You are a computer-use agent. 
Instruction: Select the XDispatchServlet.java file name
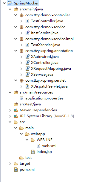click(x=49, y=86)
